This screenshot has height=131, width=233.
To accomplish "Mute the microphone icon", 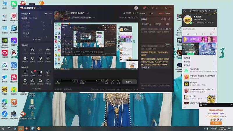I will coord(58,81).
